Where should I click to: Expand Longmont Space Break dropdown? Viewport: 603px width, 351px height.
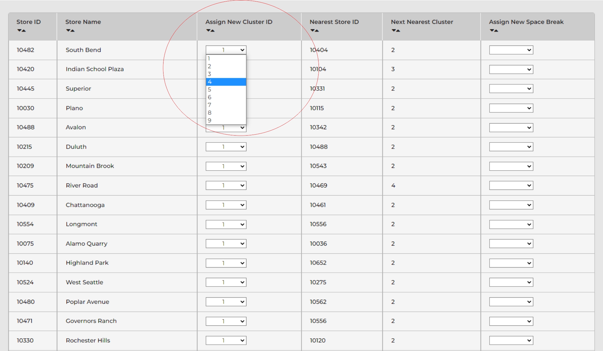(x=511, y=224)
